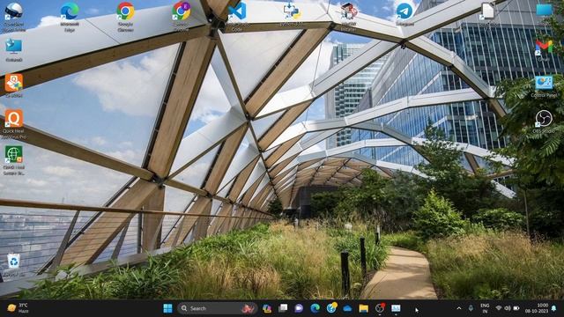Click the speaker volume tray icon
The image size is (564, 317).
(x=508, y=308)
